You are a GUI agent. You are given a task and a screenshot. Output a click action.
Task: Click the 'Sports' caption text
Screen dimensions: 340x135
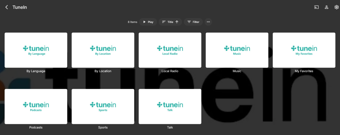click(103, 128)
